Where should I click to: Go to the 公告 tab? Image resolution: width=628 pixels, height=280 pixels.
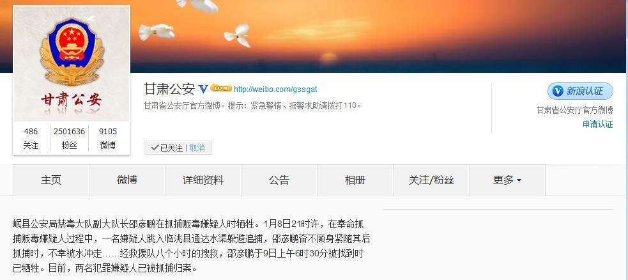click(x=279, y=180)
